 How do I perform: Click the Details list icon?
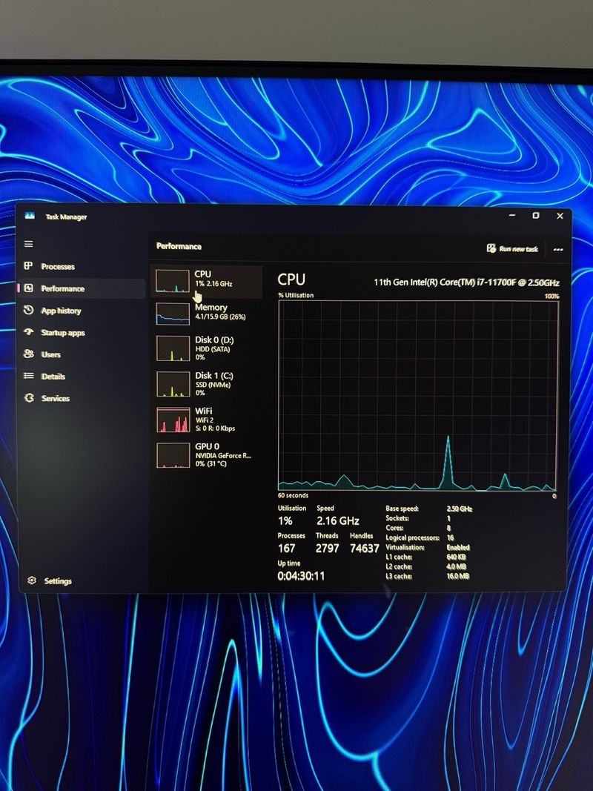click(x=29, y=376)
